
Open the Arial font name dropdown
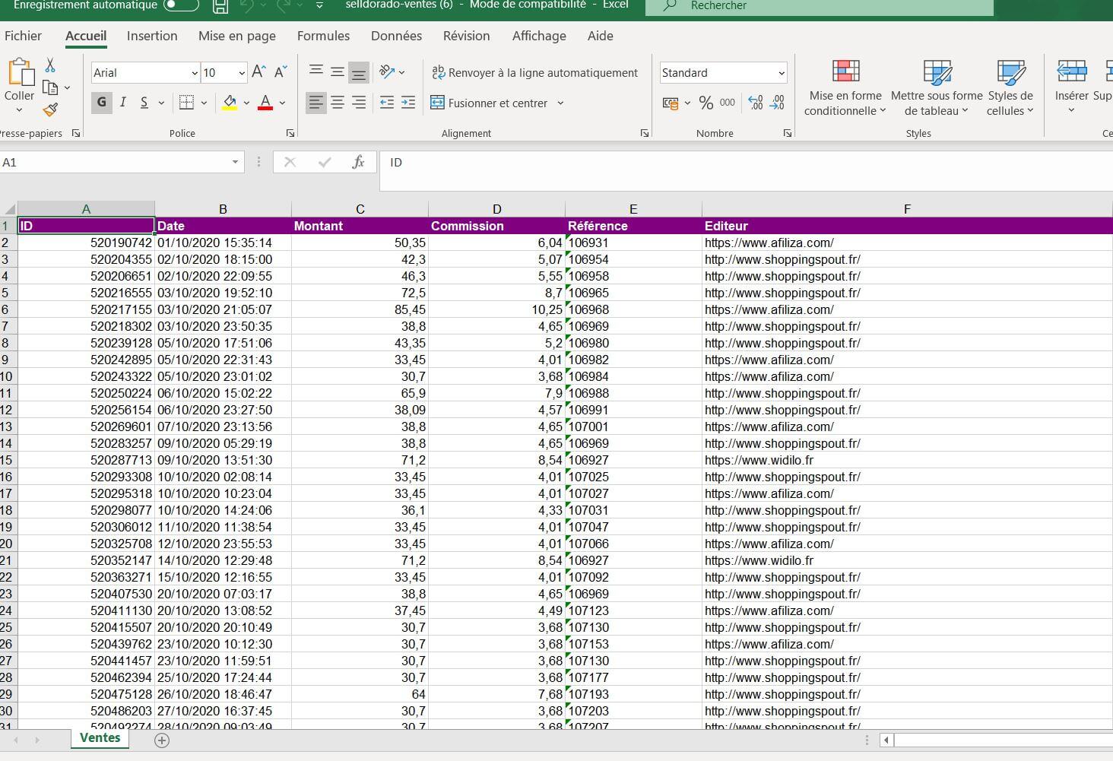[x=194, y=73]
